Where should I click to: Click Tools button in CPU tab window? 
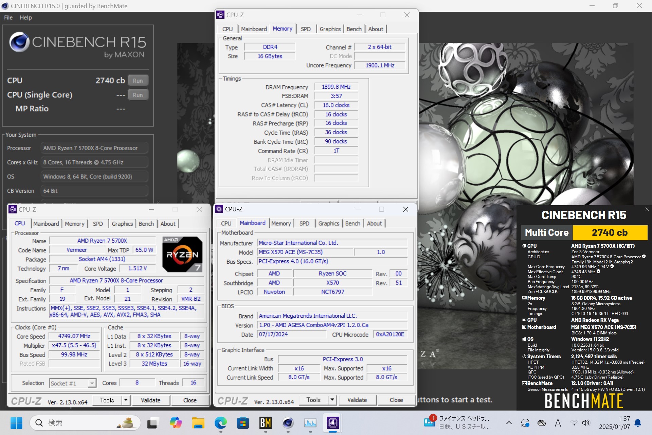[x=107, y=400]
